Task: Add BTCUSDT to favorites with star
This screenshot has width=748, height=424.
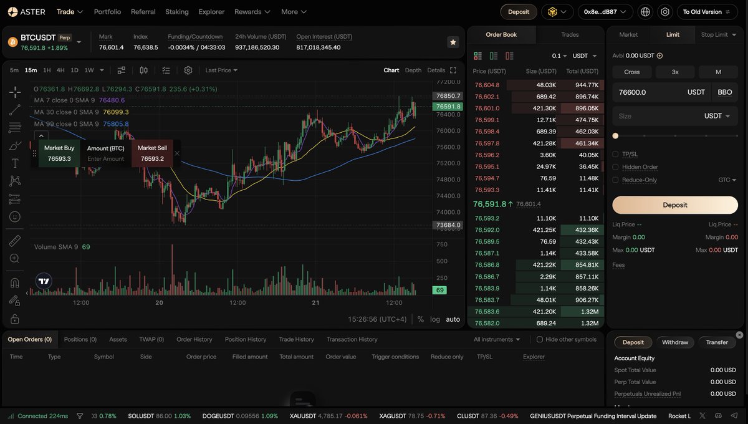Action: coord(453,42)
